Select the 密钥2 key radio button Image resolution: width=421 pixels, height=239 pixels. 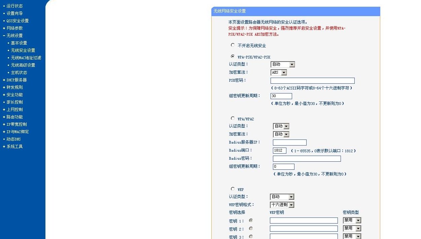click(251, 229)
